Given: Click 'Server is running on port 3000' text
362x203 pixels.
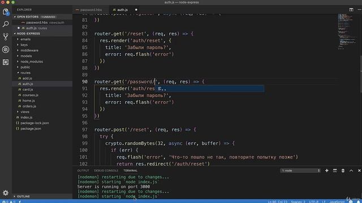Looking at the screenshot, I should pos(113,187).
